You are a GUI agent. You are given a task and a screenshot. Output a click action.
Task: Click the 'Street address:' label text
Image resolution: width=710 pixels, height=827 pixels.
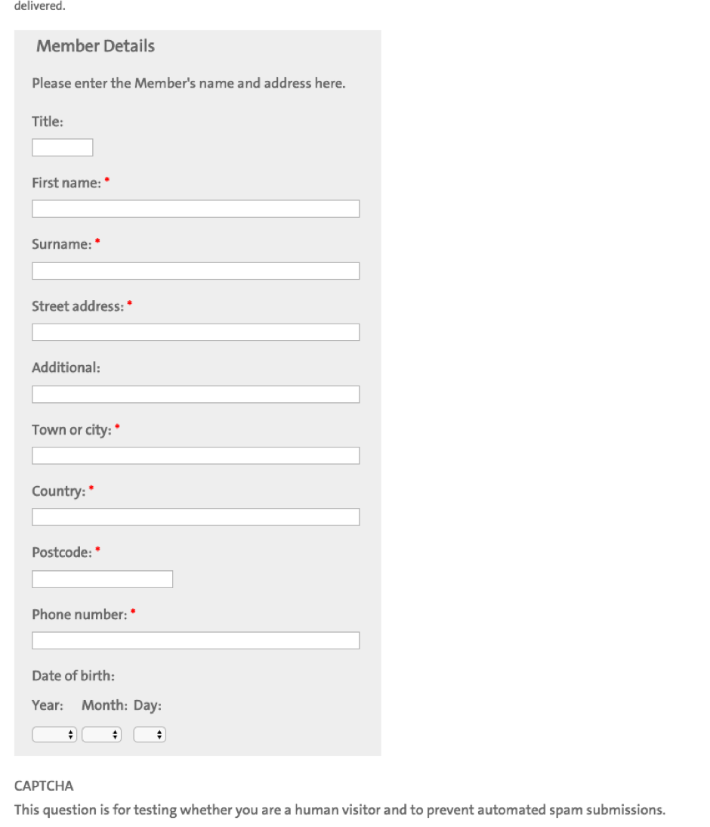pyautogui.click(x=77, y=306)
